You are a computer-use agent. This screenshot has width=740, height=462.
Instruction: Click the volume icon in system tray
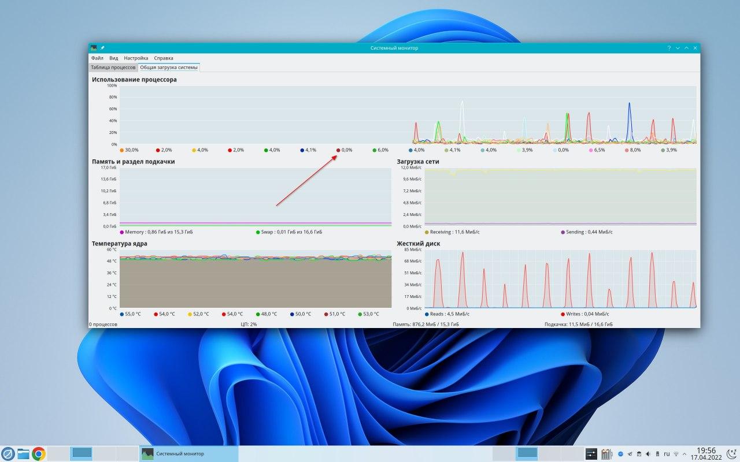(648, 454)
